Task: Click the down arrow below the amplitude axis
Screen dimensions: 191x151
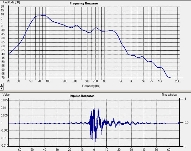Action: 2,88
